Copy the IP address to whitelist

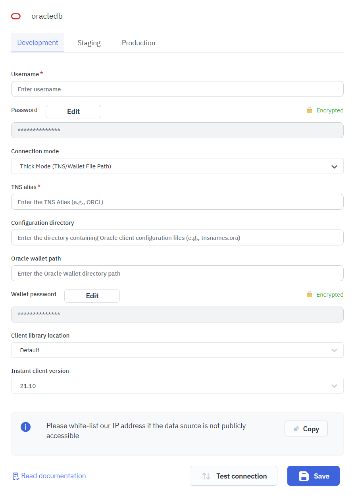pyautogui.click(x=306, y=429)
